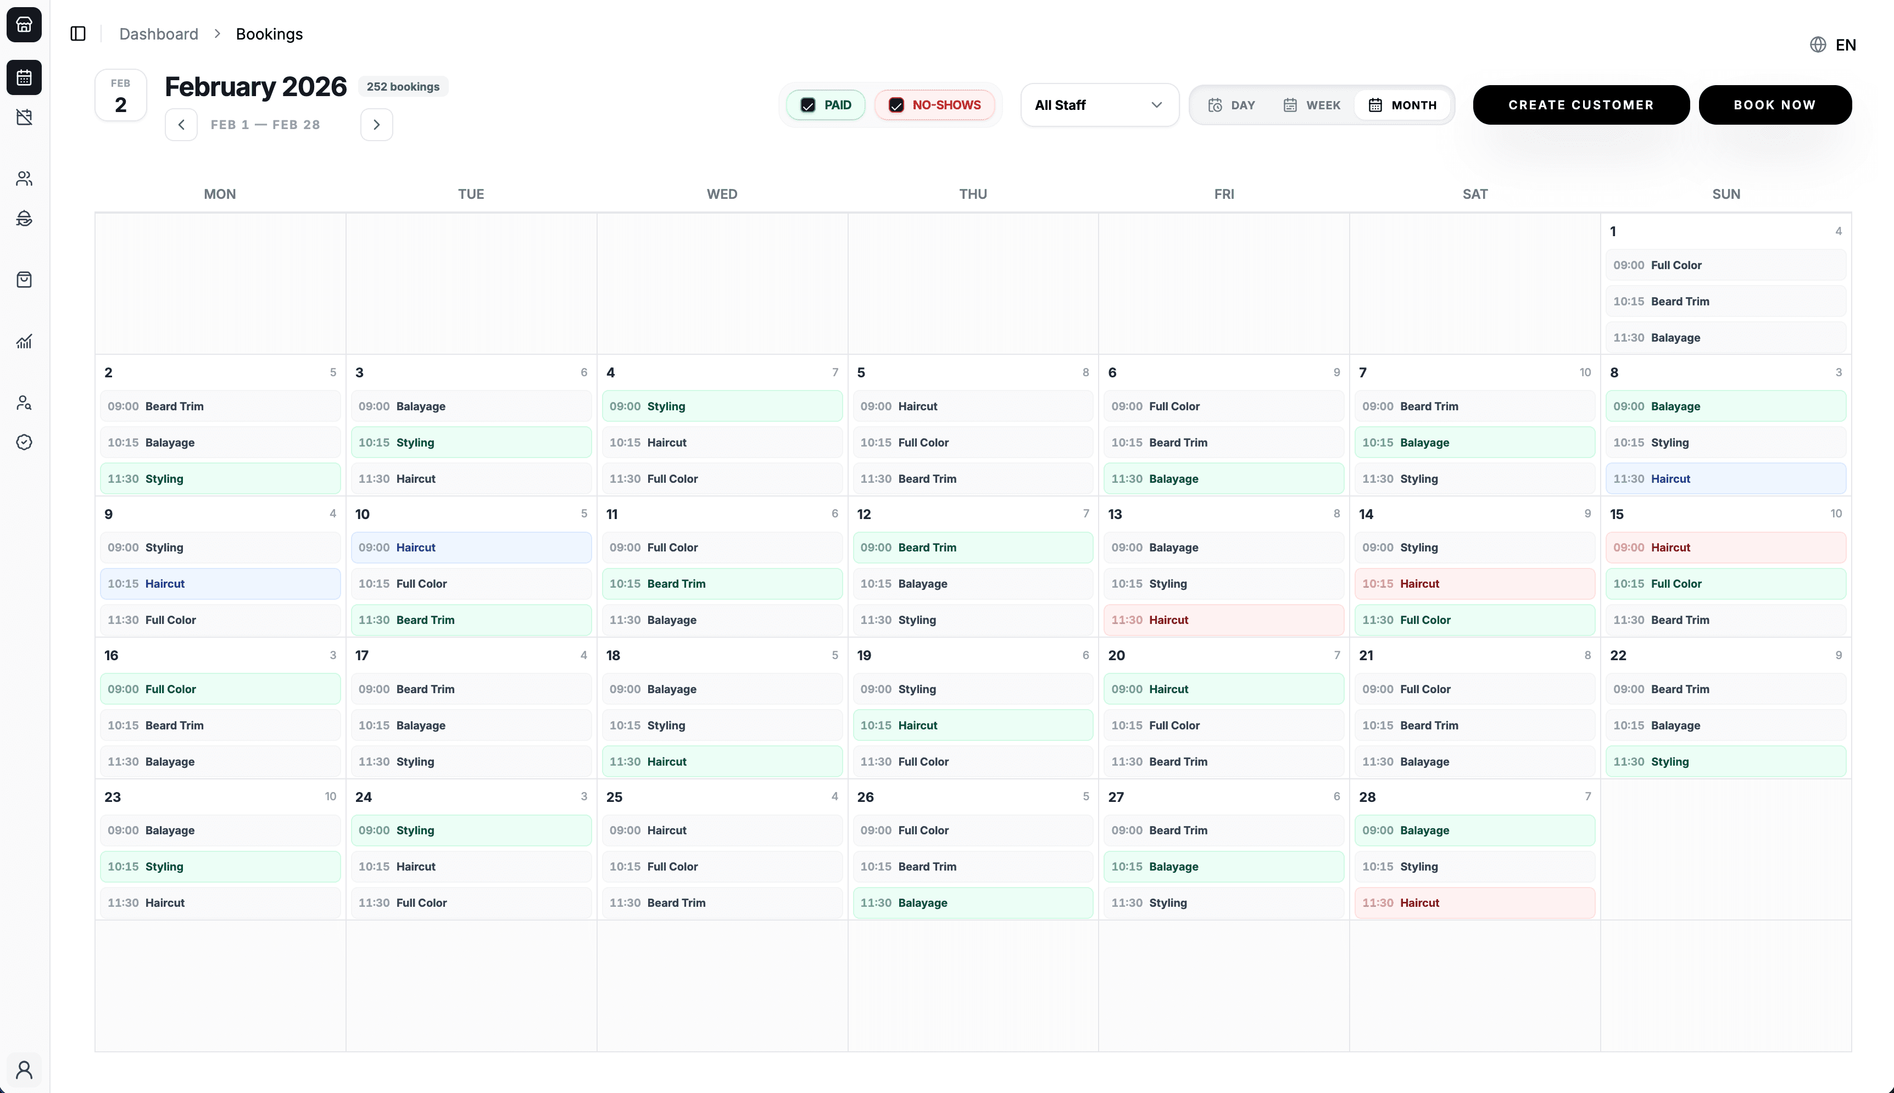Advance dates using the right chevron arrow
This screenshot has width=1894, height=1093.
(x=376, y=124)
